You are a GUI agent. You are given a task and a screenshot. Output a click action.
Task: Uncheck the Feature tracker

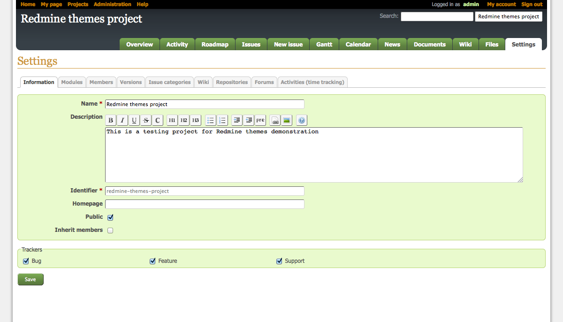152,261
